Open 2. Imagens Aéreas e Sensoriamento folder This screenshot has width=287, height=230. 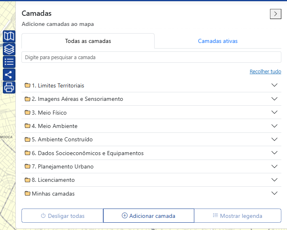tap(151, 99)
